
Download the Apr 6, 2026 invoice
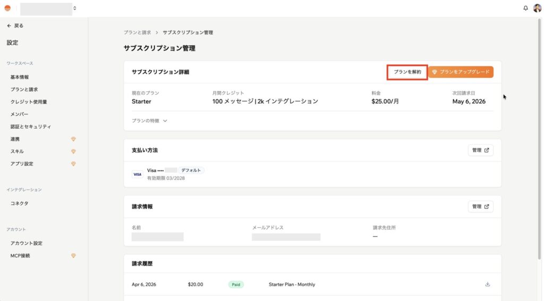click(x=487, y=285)
